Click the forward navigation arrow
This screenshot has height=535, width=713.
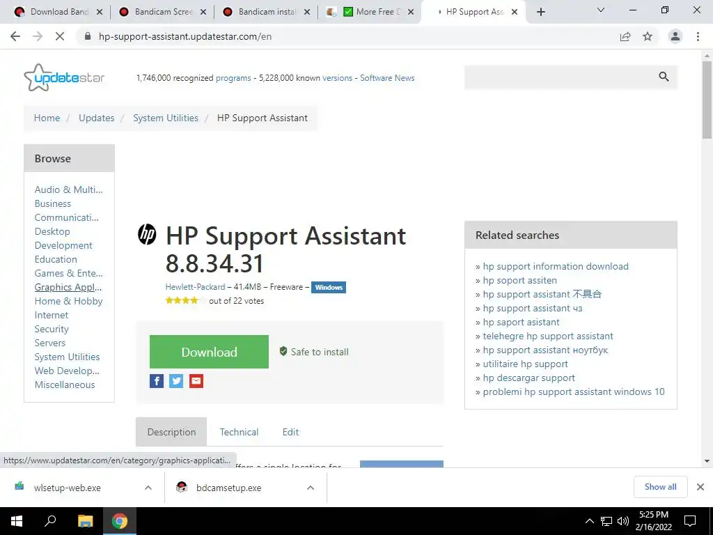pyautogui.click(x=38, y=36)
